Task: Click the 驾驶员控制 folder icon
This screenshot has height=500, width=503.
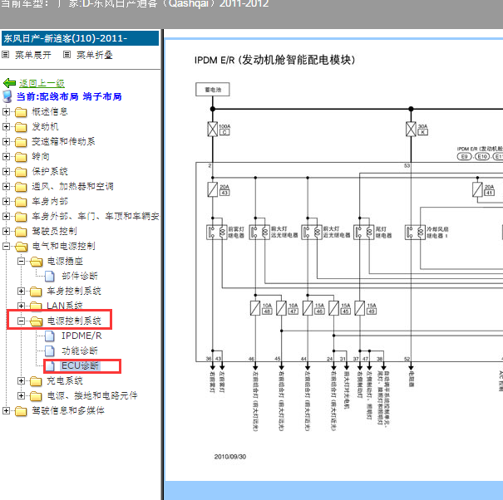Action: click(21, 232)
